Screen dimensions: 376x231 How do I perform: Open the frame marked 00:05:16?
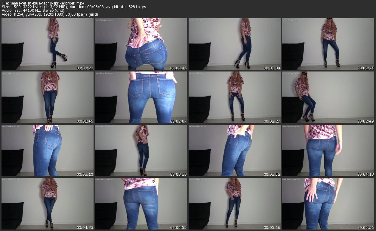235,204
